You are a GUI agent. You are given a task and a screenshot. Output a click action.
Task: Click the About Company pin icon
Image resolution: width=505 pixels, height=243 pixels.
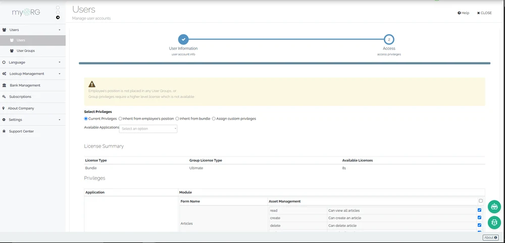tap(3, 108)
